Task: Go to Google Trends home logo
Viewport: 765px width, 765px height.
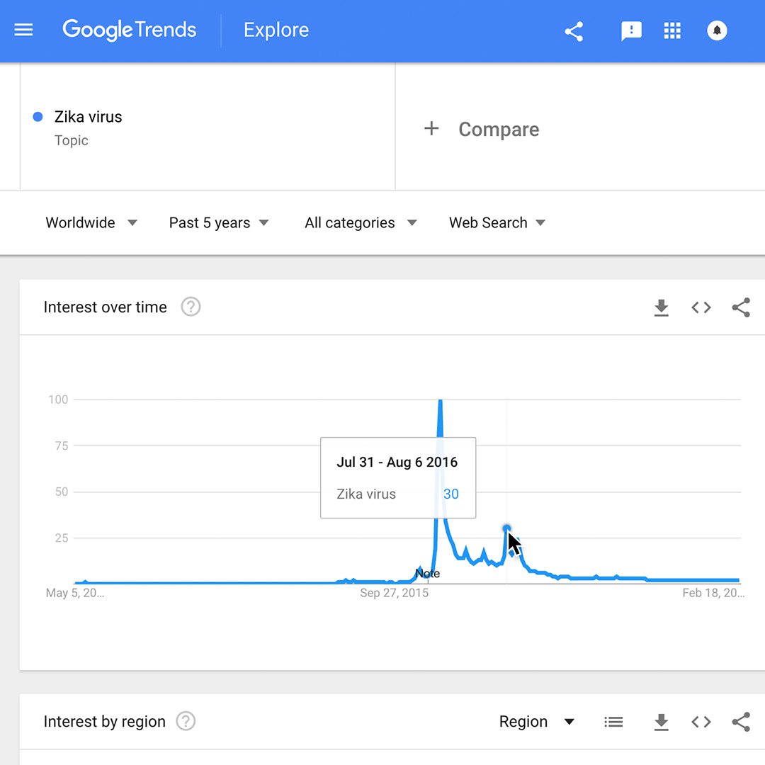Action: [130, 30]
